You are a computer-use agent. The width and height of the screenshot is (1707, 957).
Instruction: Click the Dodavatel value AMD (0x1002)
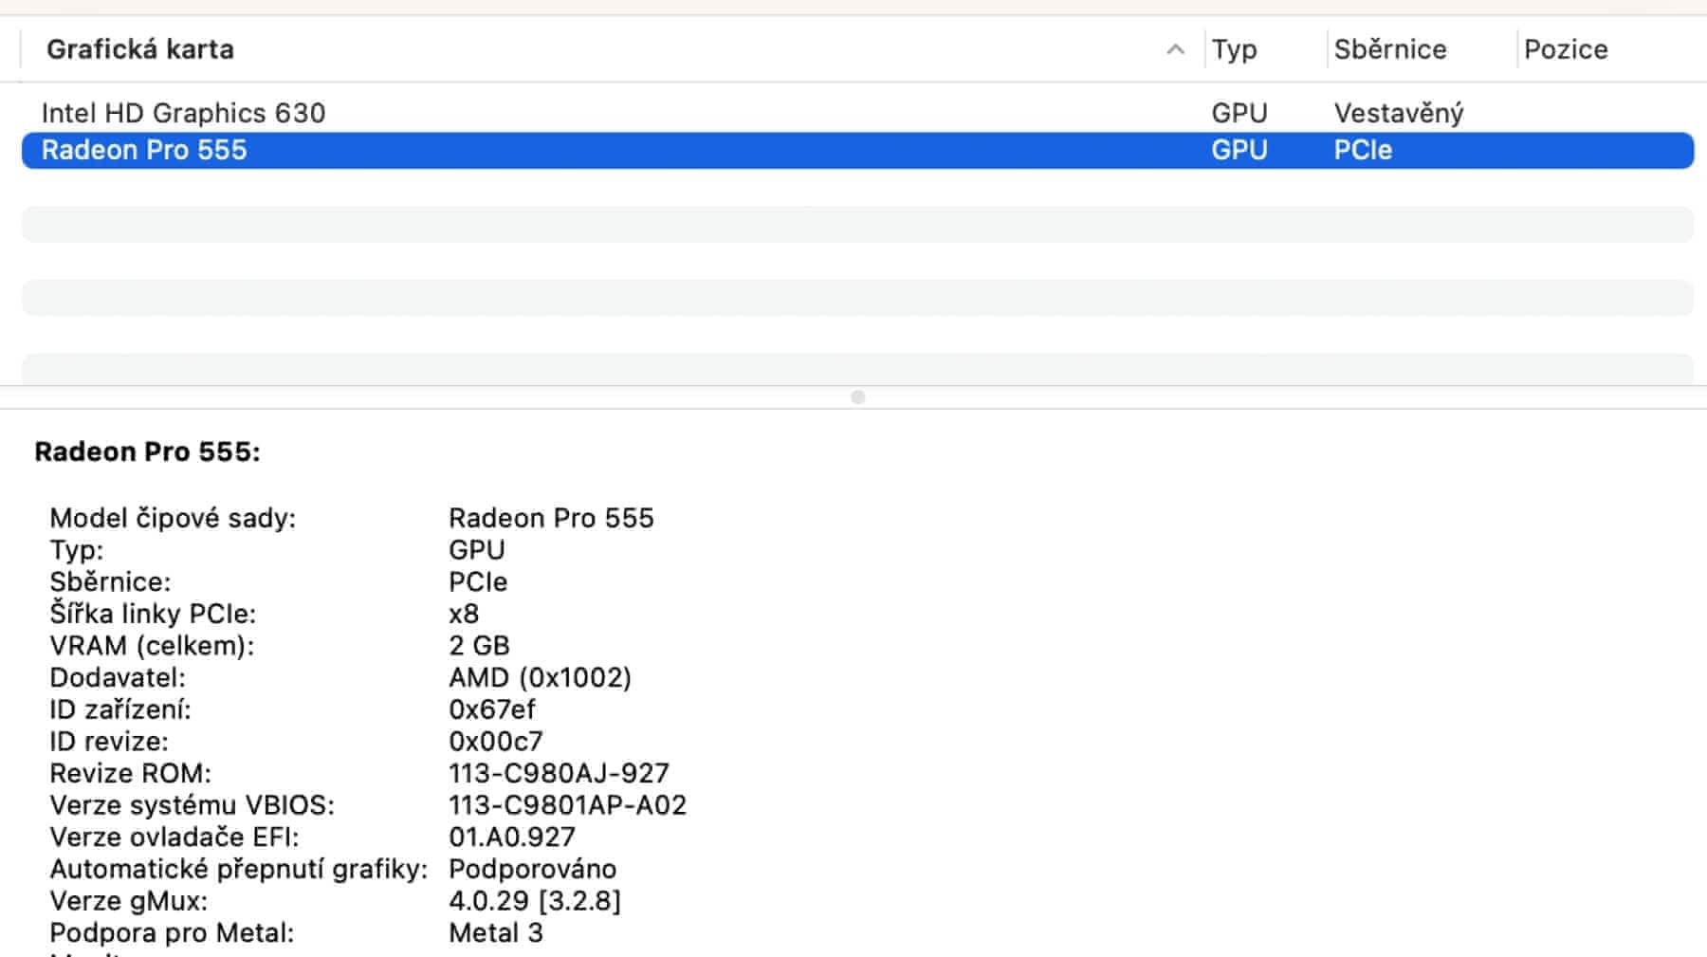(540, 677)
